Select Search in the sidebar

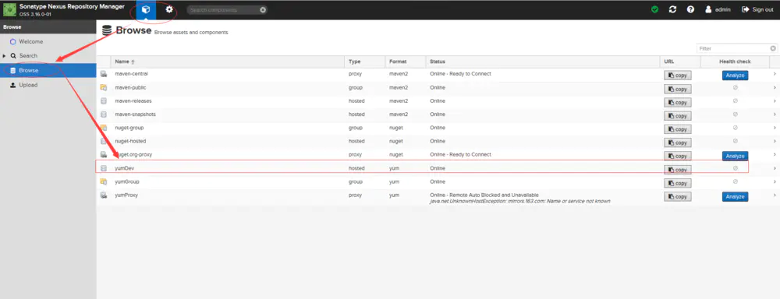pyautogui.click(x=28, y=56)
